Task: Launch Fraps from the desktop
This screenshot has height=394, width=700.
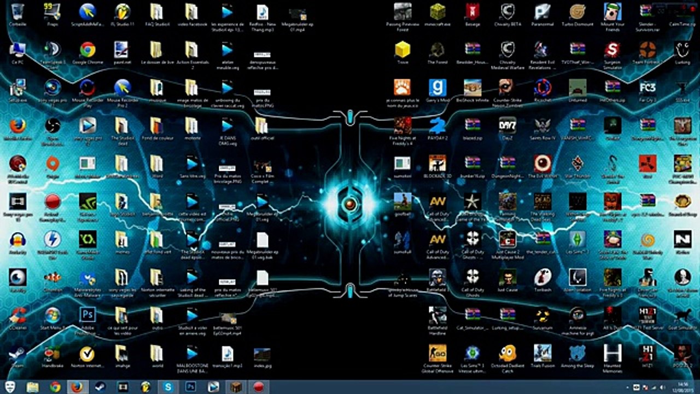Action: 52,11
